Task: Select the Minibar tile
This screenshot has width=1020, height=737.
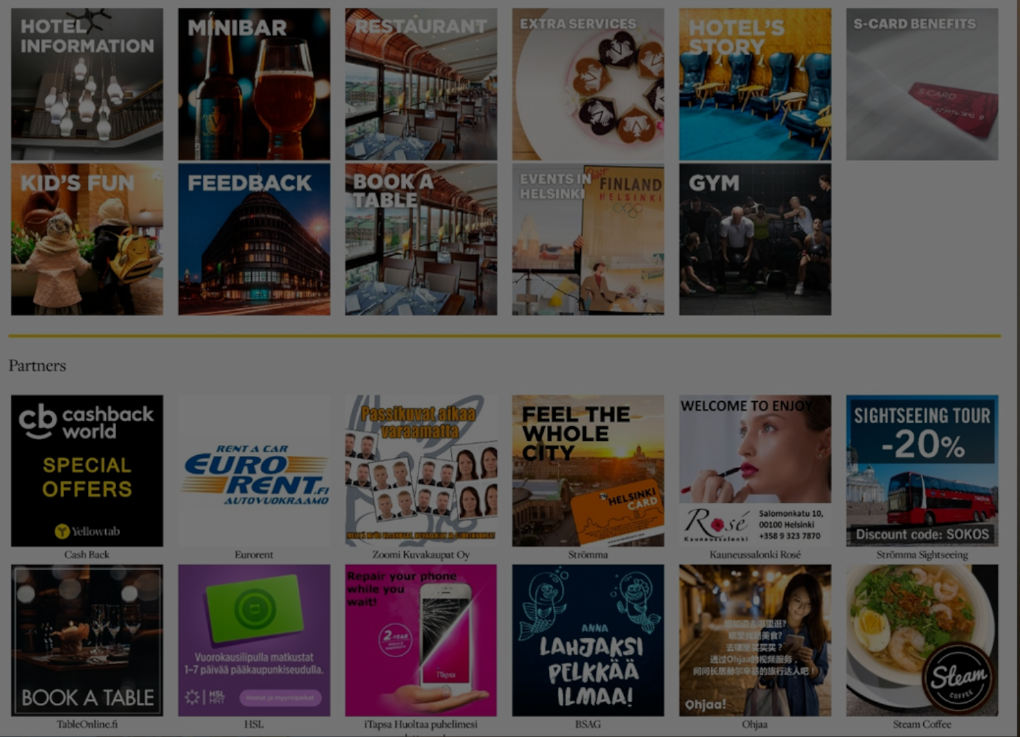Action: pos(254,84)
